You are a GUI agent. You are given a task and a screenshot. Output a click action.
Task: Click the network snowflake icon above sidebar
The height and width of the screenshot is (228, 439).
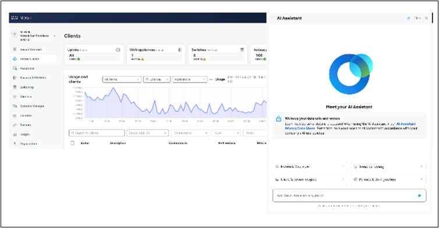point(15,34)
